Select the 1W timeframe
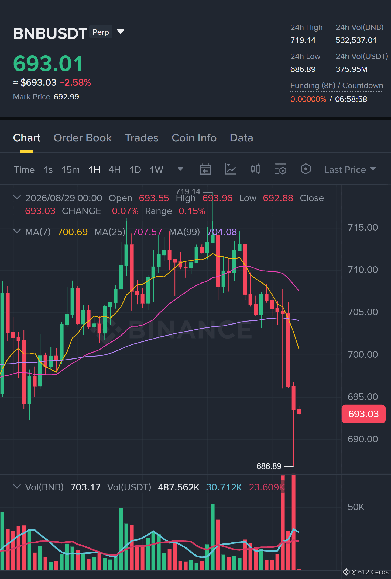The height and width of the screenshot is (579, 391). click(x=157, y=170)
